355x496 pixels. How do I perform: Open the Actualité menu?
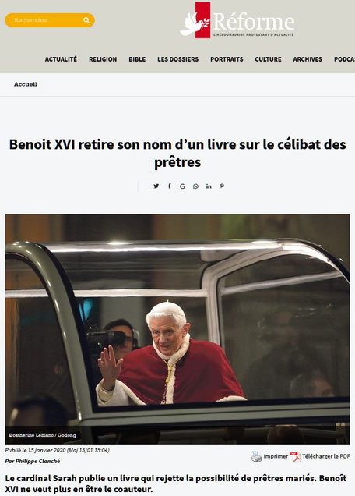point(61,59)
